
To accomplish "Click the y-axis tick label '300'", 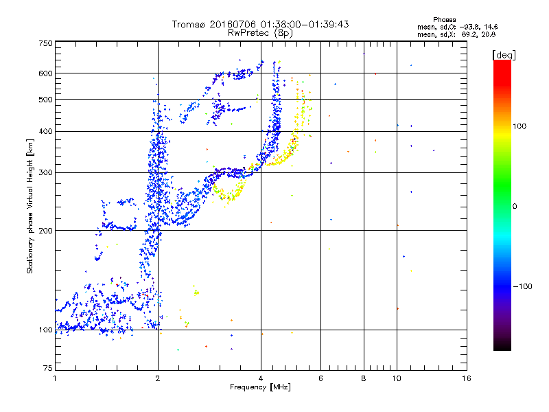I will (x=46, y=172).
